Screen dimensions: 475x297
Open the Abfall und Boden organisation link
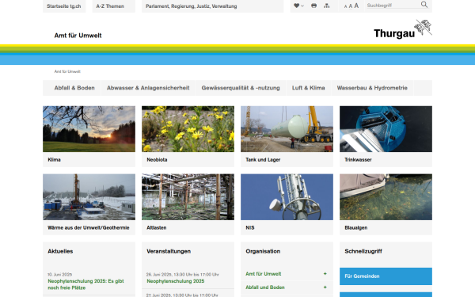click(x=265, y=287)
